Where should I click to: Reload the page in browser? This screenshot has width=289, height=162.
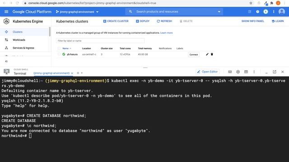pos(17,3)
